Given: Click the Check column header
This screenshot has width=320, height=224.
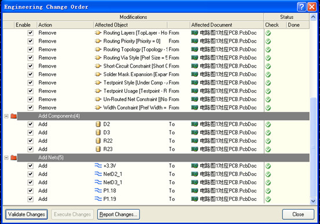Looking at the screenshot, I should pos(275,25).
